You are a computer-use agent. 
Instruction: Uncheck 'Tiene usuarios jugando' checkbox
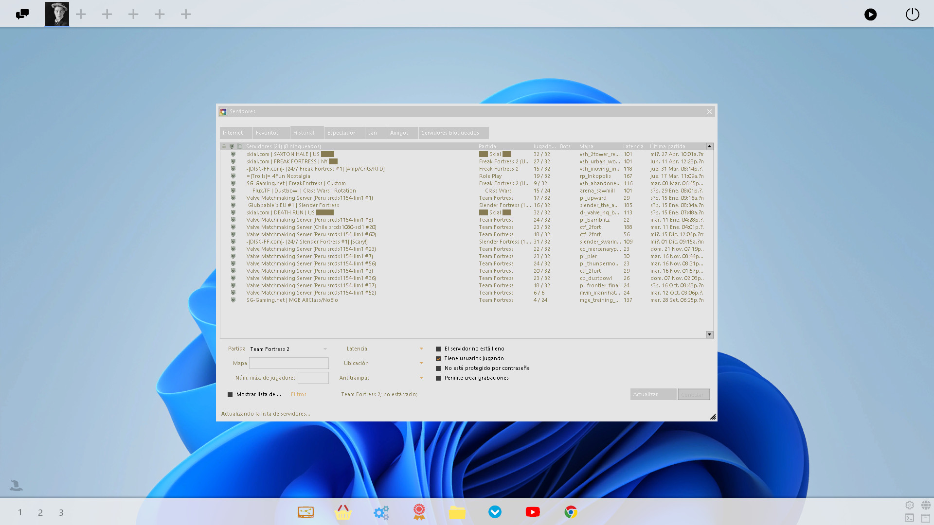438,359
